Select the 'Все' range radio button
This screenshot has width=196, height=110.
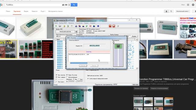point(73,79)
